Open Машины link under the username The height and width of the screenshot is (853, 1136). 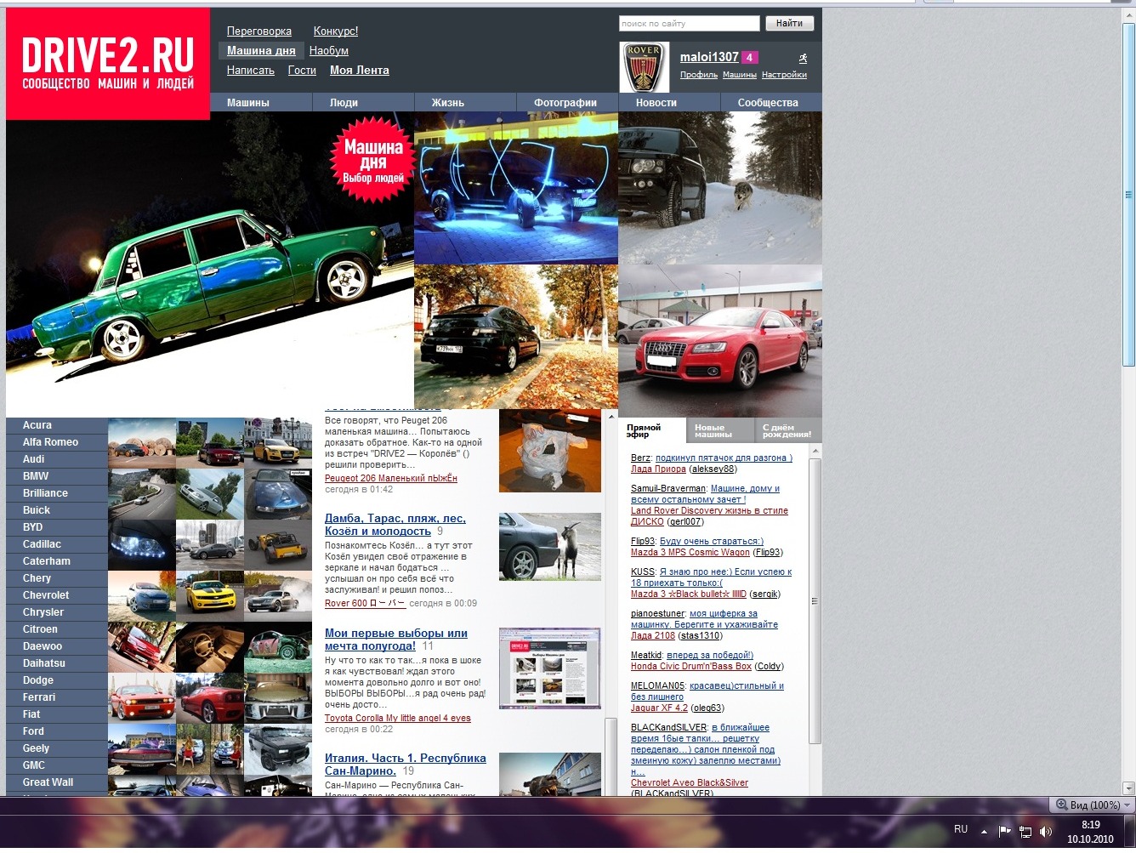pos(740,75)
